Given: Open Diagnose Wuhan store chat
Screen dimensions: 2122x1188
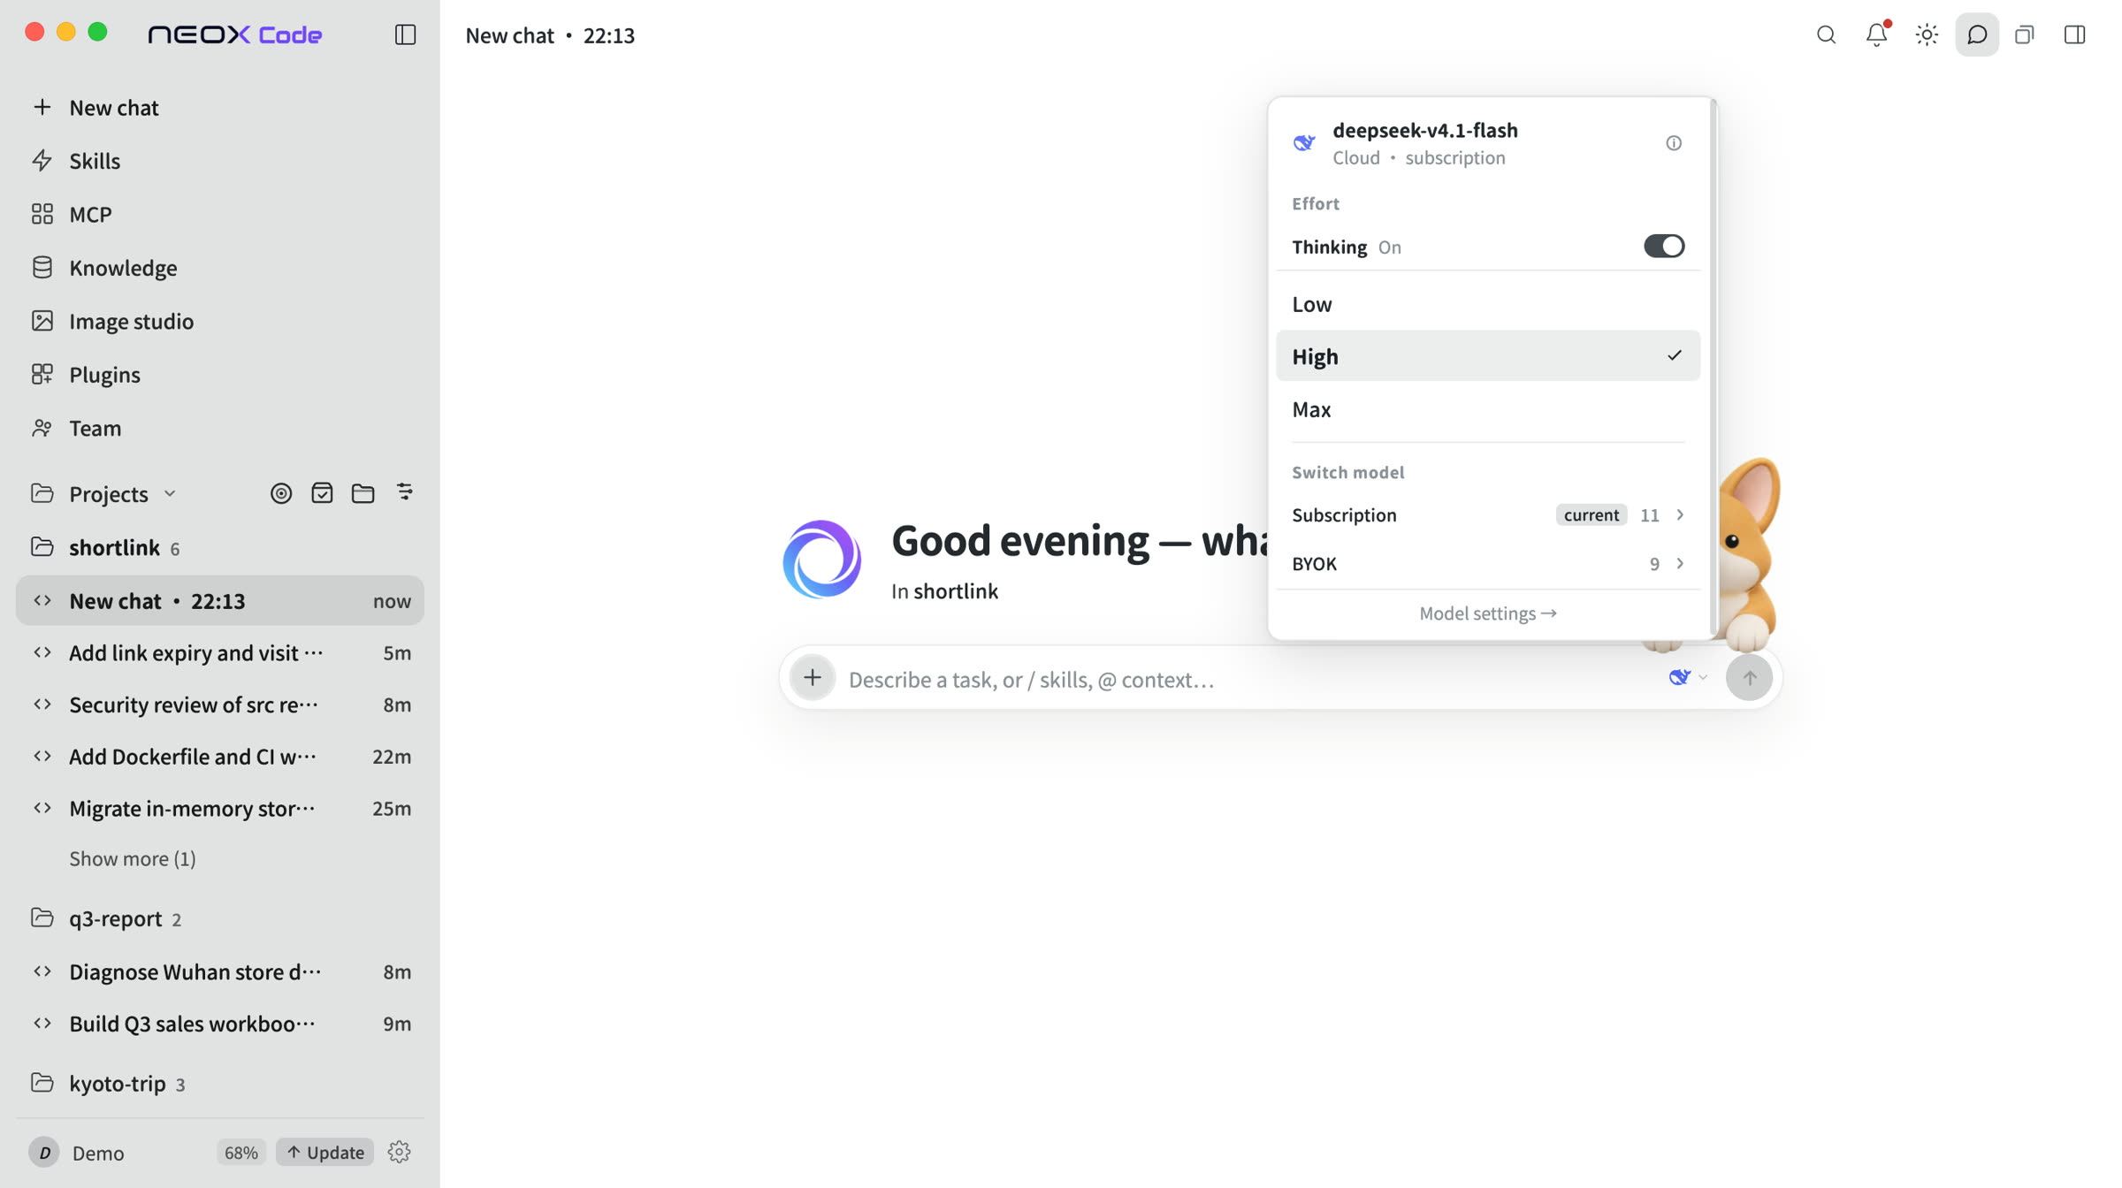Looking at the screenshot, I should tap(220, 971).
